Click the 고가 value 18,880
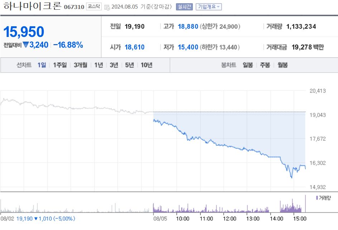Screen dimensions: 338x230 (x=188, y=27)
